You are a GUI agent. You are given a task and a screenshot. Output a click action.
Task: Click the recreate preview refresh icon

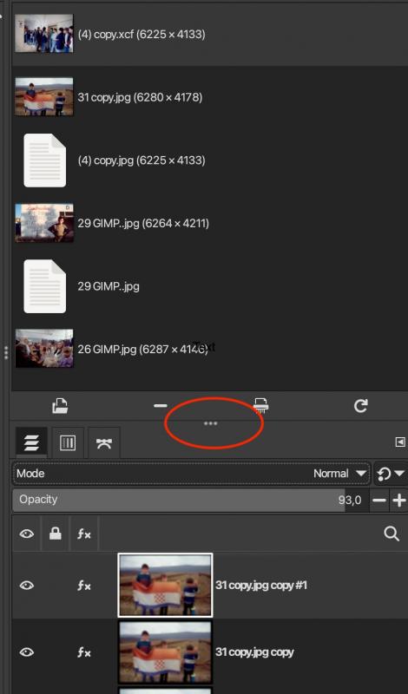360,405
